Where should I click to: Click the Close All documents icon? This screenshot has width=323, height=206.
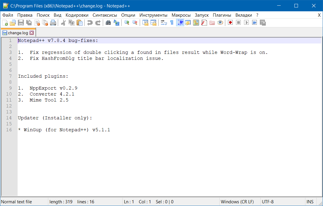[x=45, y=23]
